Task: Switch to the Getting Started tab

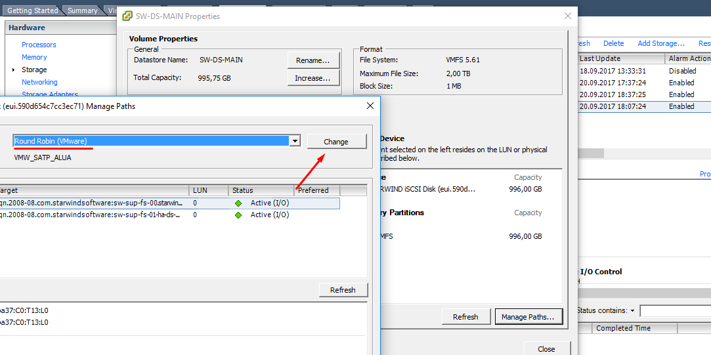Action: click(x=33, y=10)
